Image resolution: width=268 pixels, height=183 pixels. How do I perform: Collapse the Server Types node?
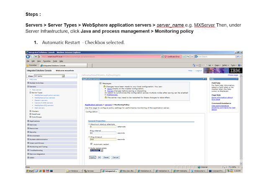(30, 93)
